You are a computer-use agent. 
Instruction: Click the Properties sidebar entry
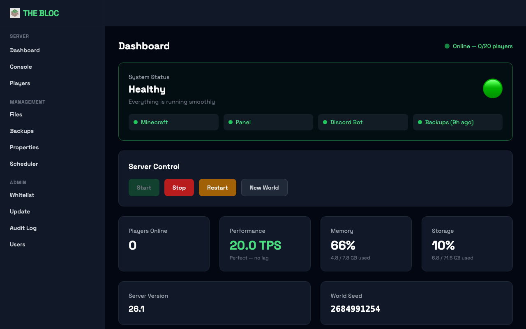[x=24, y=147]
